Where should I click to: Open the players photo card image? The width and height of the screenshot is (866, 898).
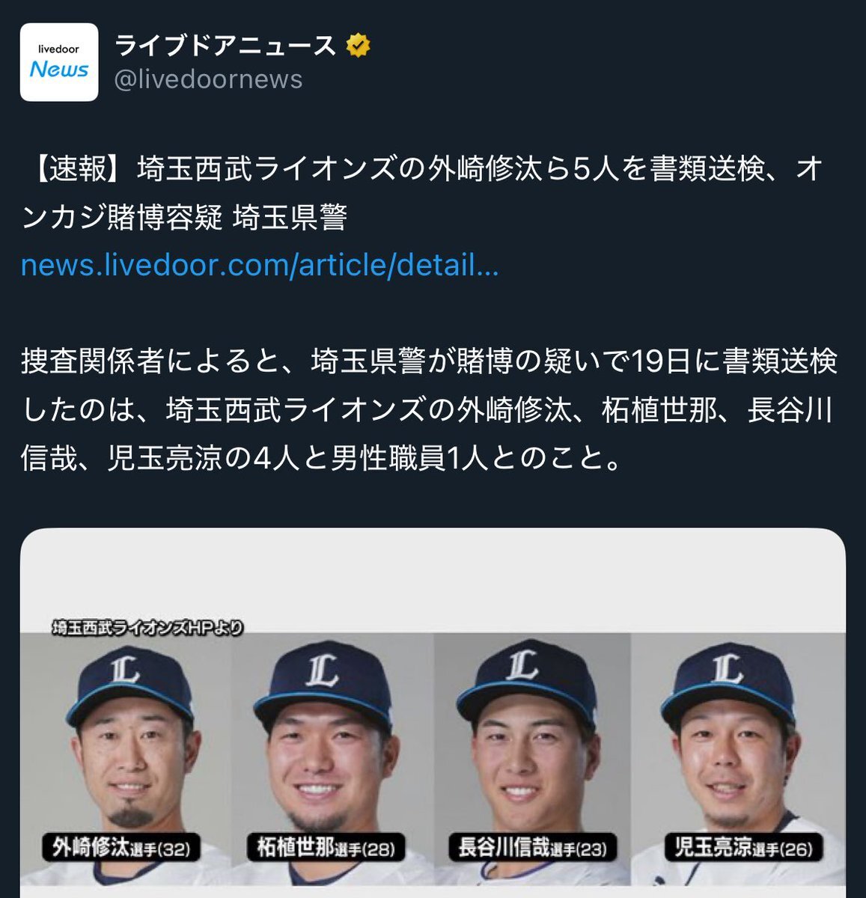(x=433, y=712)
